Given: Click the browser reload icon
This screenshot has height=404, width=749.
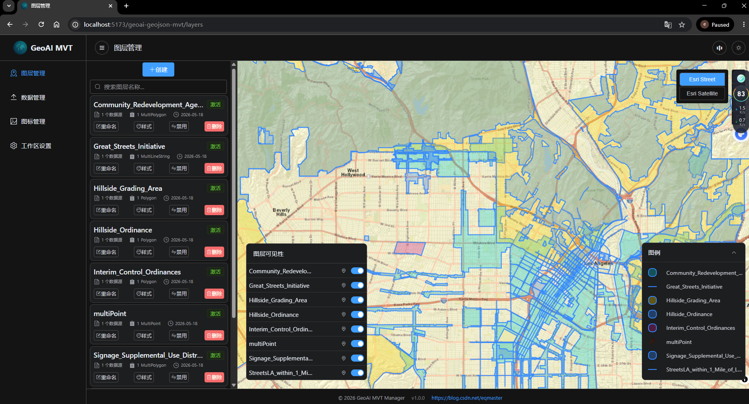Looking at the screenshot, I should click(x=41, y=24).
